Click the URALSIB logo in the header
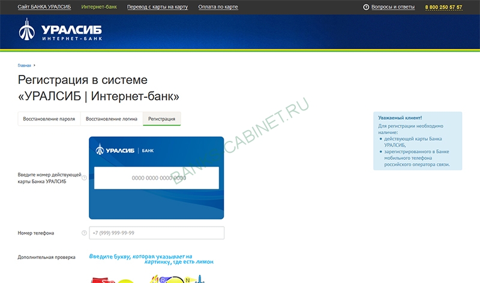This screenshot has height=283, width=480. click(x=61, y=29)
